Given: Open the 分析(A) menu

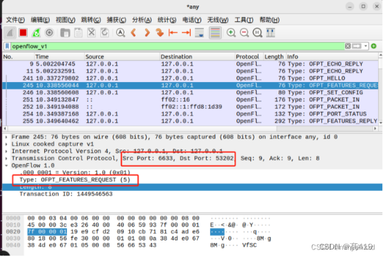Looking at the screenshot, I should [142, 20].
